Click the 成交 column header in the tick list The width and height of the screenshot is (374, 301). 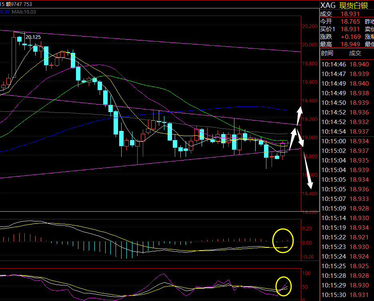(x=355, y=53)
